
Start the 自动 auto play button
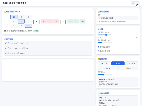click(x=118, y=63)
